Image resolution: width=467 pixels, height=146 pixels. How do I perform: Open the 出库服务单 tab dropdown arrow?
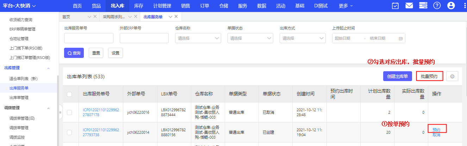[170, 16]
